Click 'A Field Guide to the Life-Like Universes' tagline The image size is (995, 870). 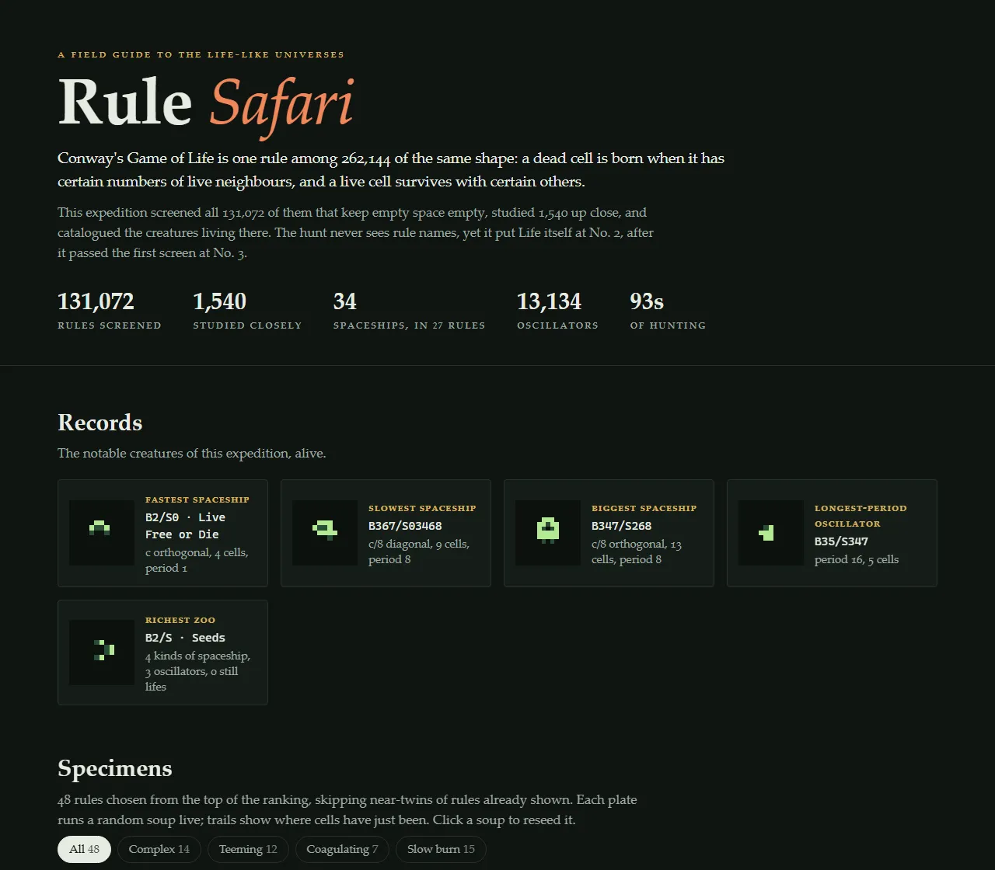[x=201, y=54]
